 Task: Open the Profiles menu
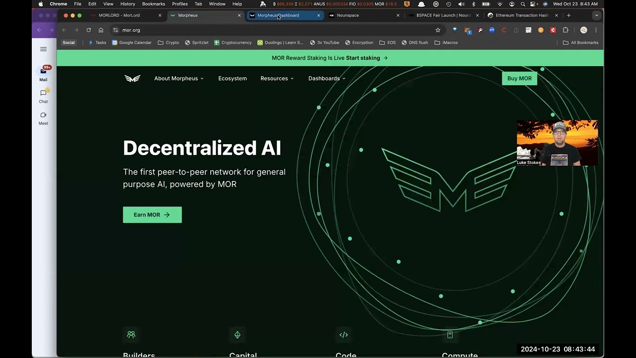click(180, 4)
